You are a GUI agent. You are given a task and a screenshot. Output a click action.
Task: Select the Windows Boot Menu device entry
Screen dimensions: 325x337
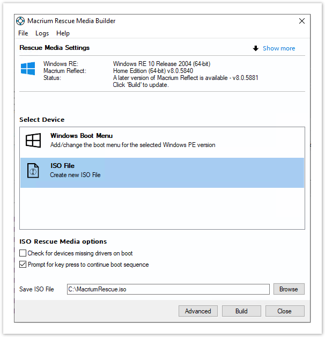tap(162, 142)
